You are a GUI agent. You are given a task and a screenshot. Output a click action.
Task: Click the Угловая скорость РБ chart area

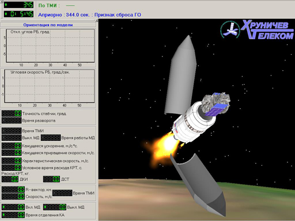coord(50,86)
